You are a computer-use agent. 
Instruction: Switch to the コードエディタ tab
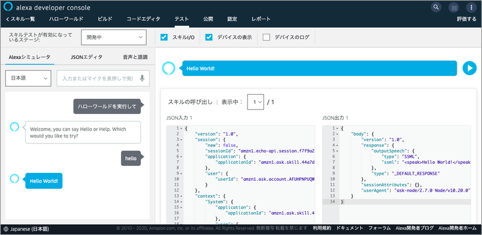[143, 19]
